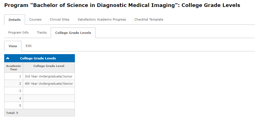Switch to Edit mode tab

click(29, 46)
